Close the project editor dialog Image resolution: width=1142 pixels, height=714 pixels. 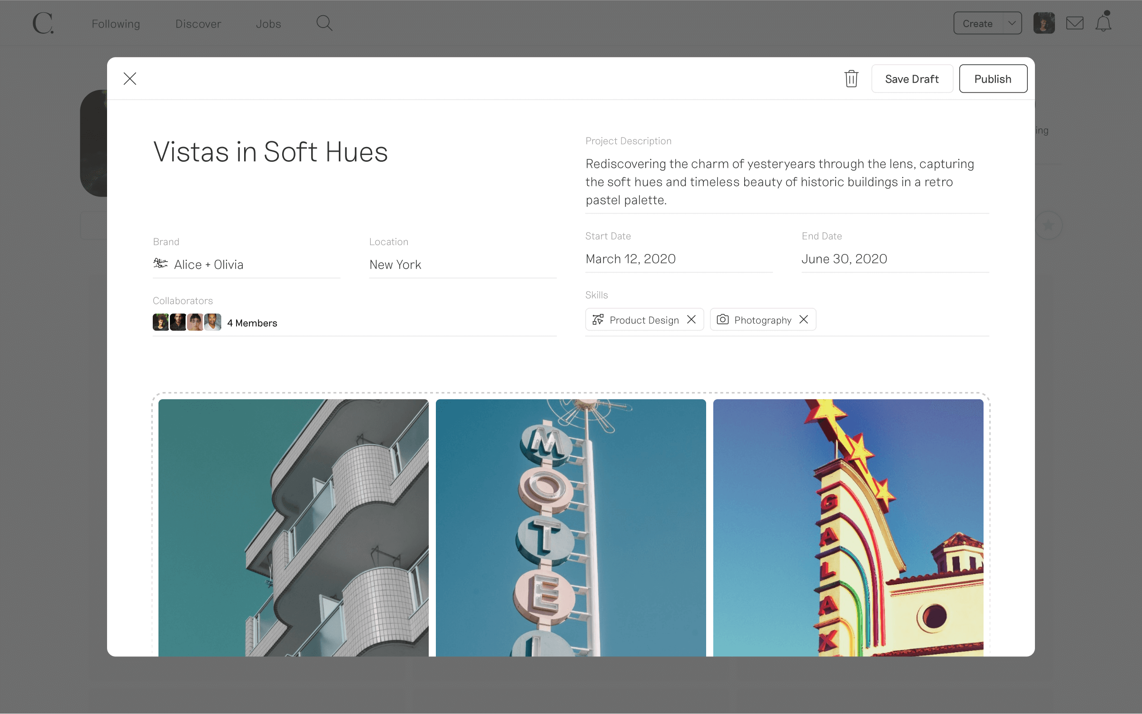130,78
